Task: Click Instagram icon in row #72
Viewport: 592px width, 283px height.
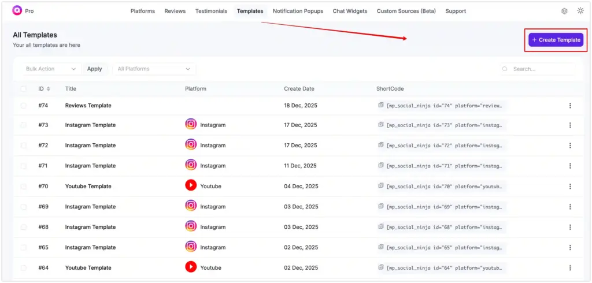Action: coord(191,145)
